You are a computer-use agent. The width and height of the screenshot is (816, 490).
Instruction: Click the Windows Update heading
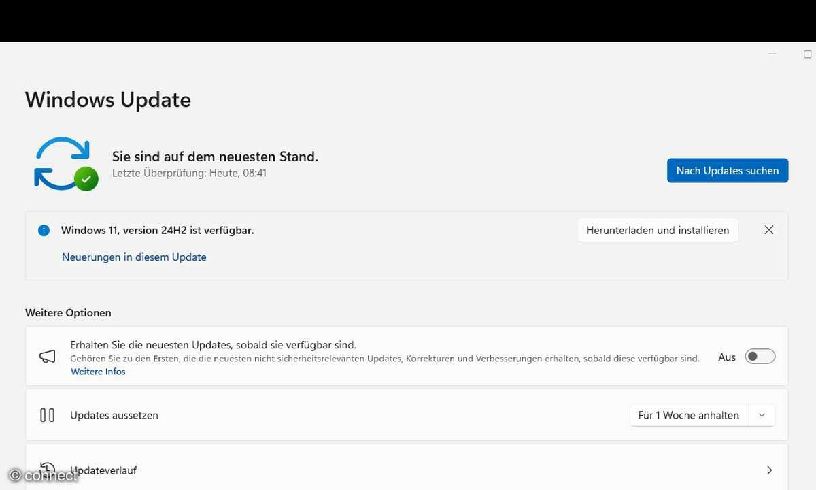(108, 99)
